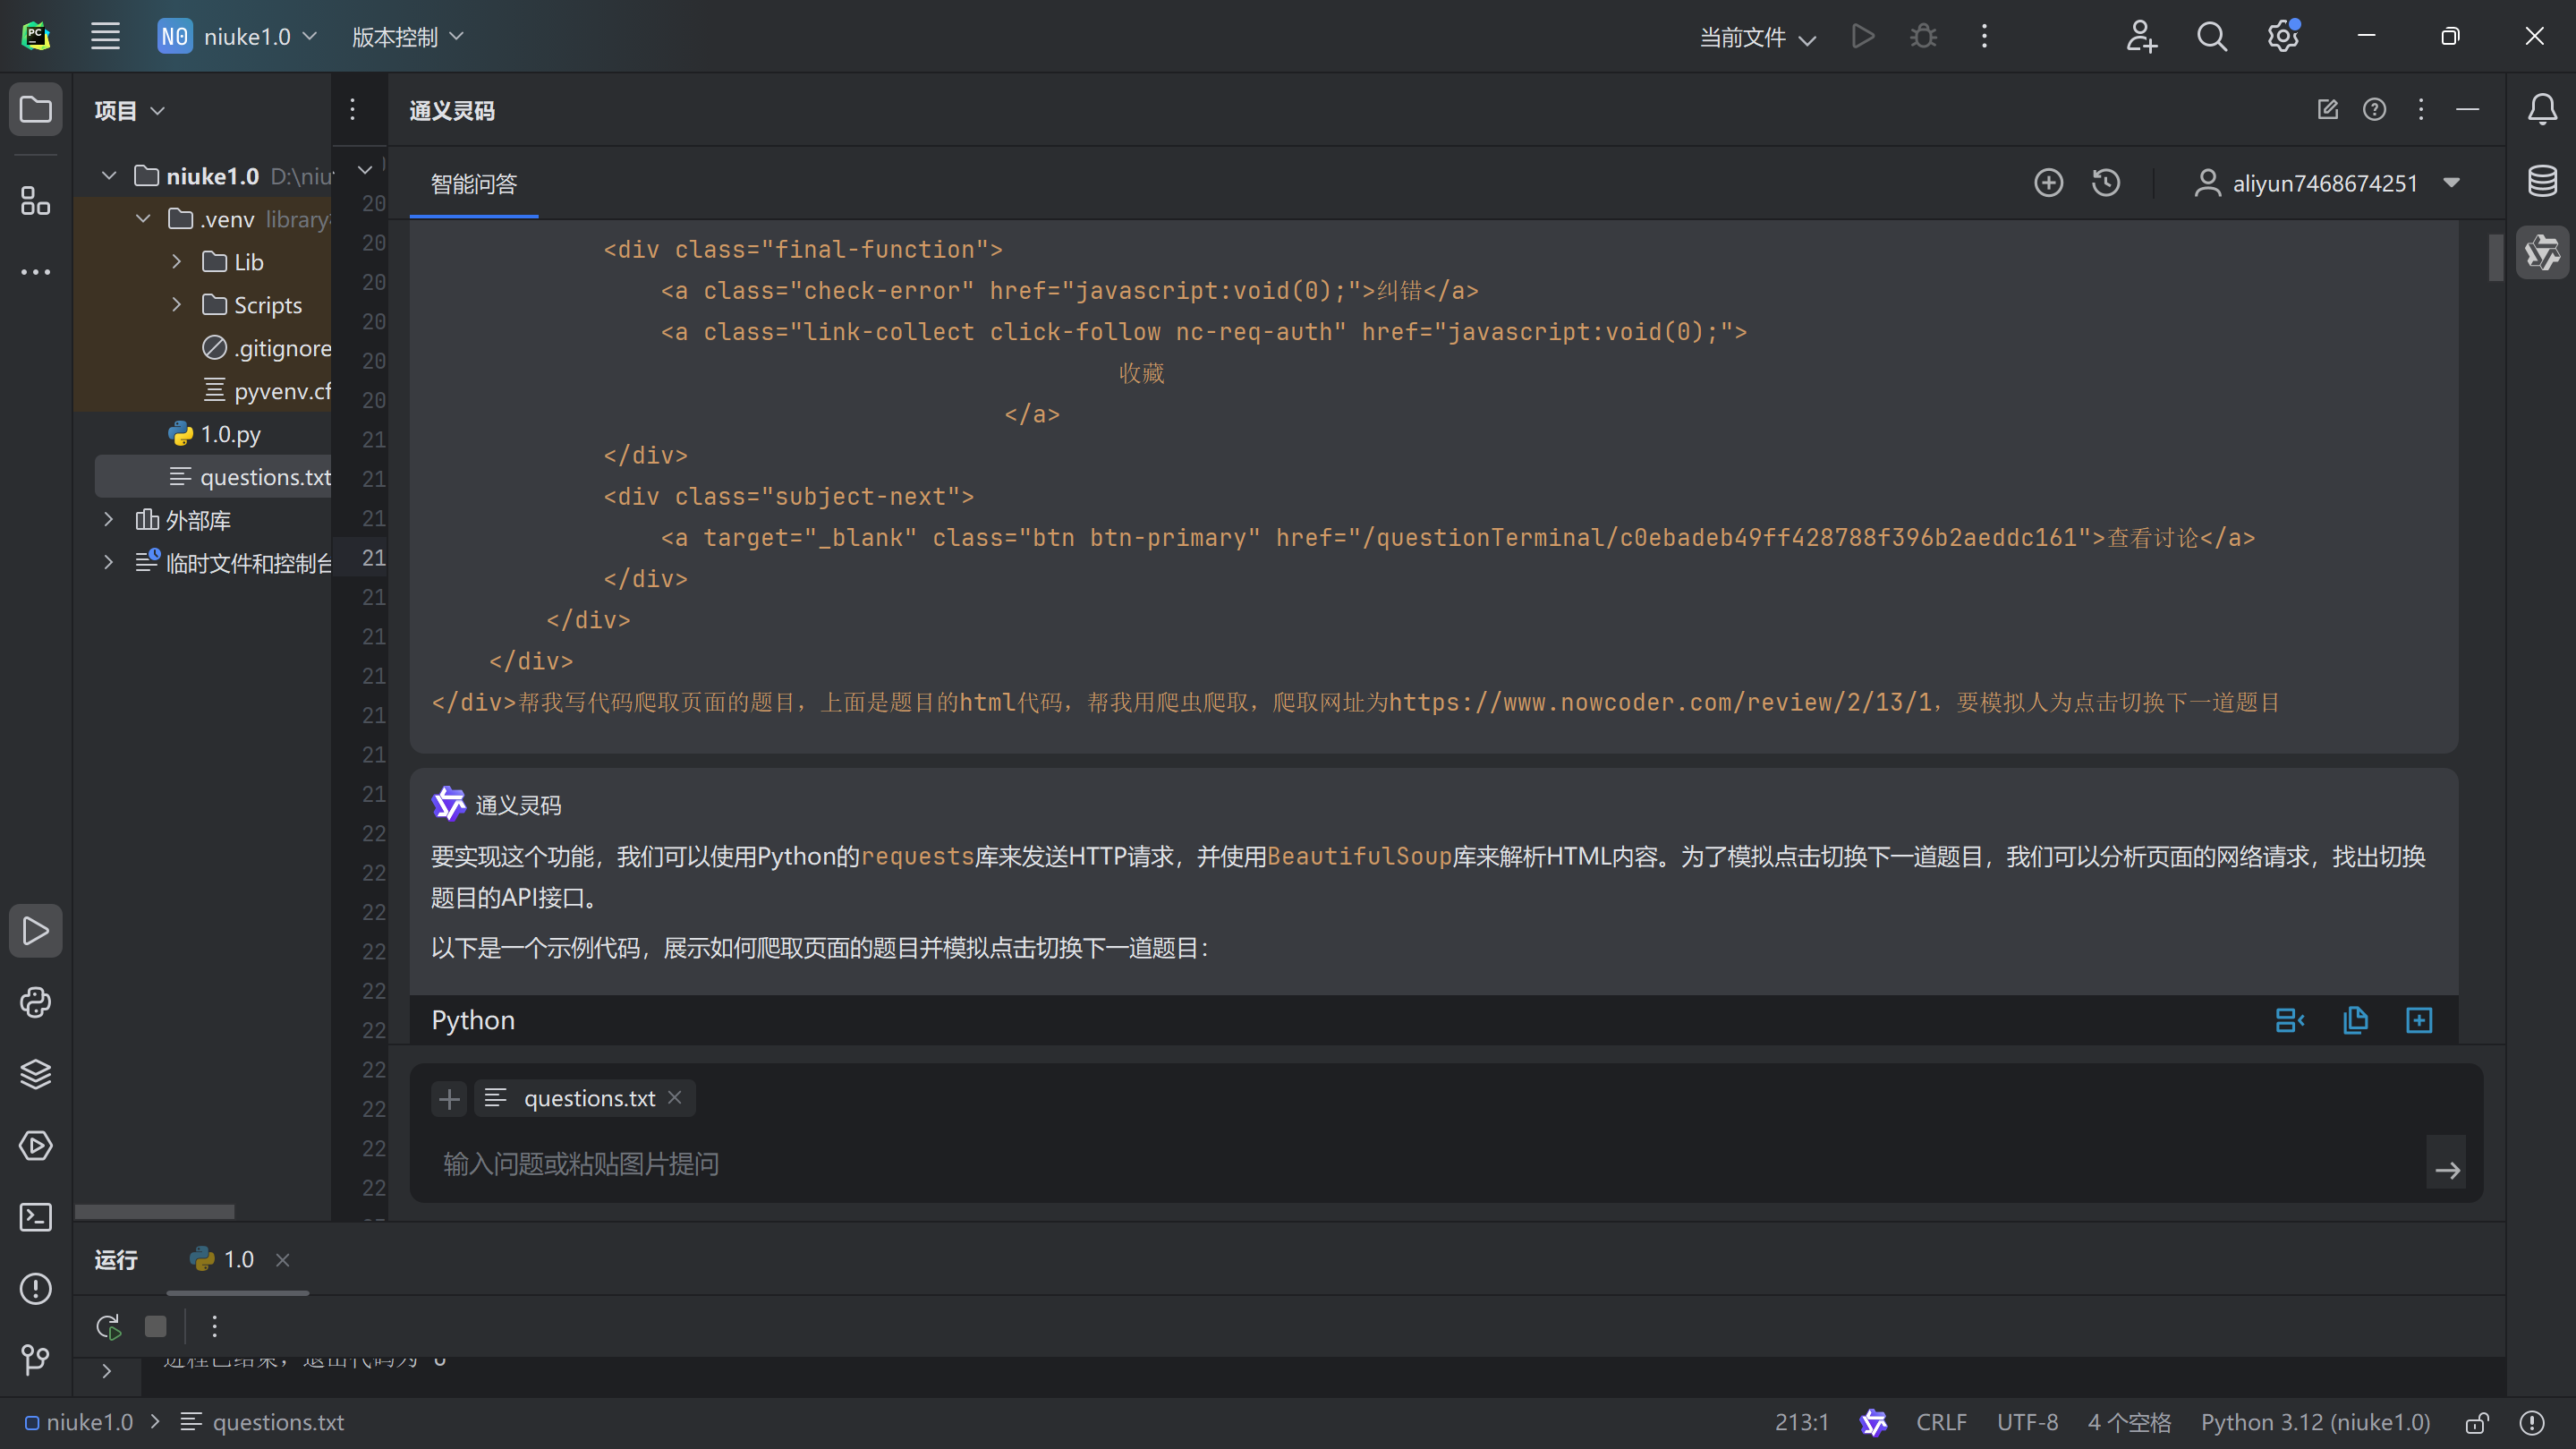Select the 智能问答 tab
The image size is (2576, 1449).
[x=474, y=184]
